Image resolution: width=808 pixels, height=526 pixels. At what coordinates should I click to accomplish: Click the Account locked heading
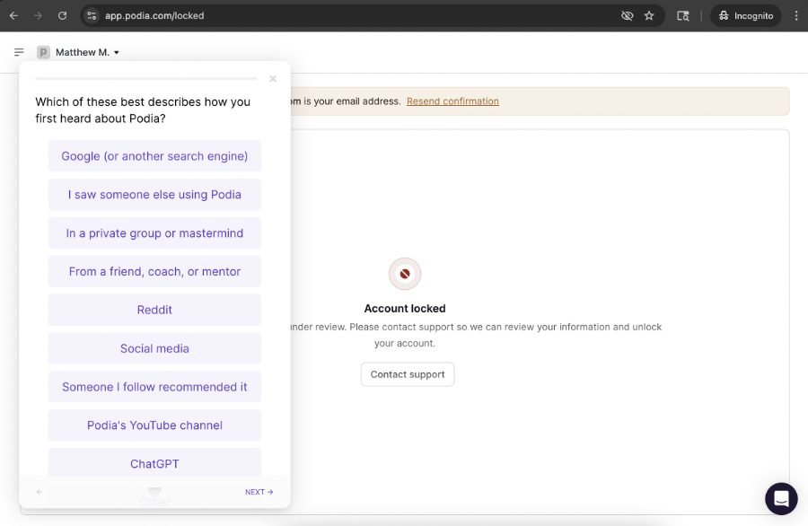(405, 308)
